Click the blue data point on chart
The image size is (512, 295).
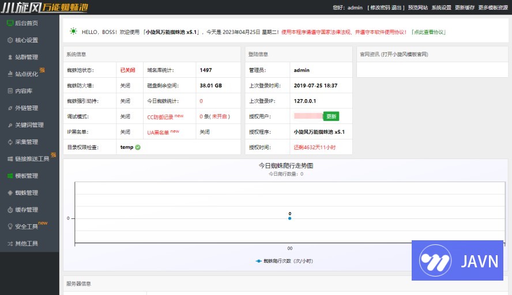289,218
